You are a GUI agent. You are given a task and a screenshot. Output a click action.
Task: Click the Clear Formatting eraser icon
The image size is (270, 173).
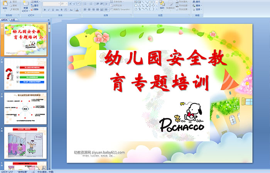79,3
